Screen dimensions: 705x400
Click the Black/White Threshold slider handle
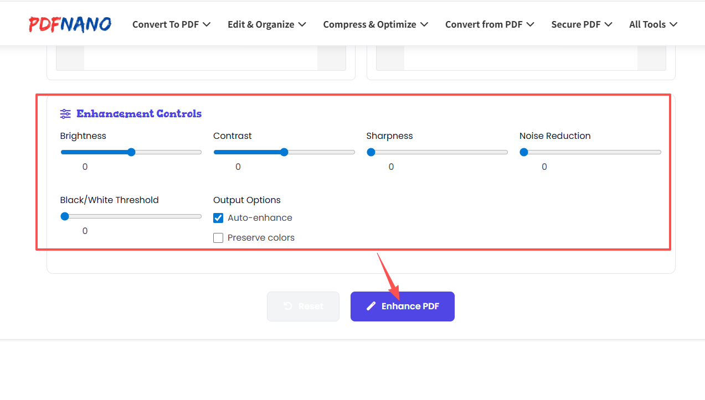pos(65,216)
